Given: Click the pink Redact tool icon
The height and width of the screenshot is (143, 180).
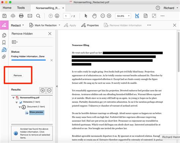Looking at the screenshot, I should pyautogui.click(x=4, y=25).
